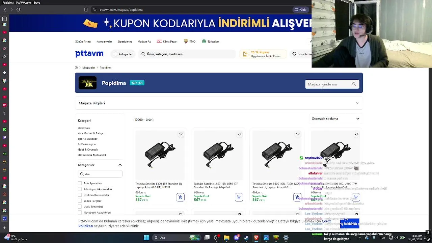This screenshot has height=243, width=432.
Task: Click the 75 TL Kupon app icon
Action: [x=245, y=54]
